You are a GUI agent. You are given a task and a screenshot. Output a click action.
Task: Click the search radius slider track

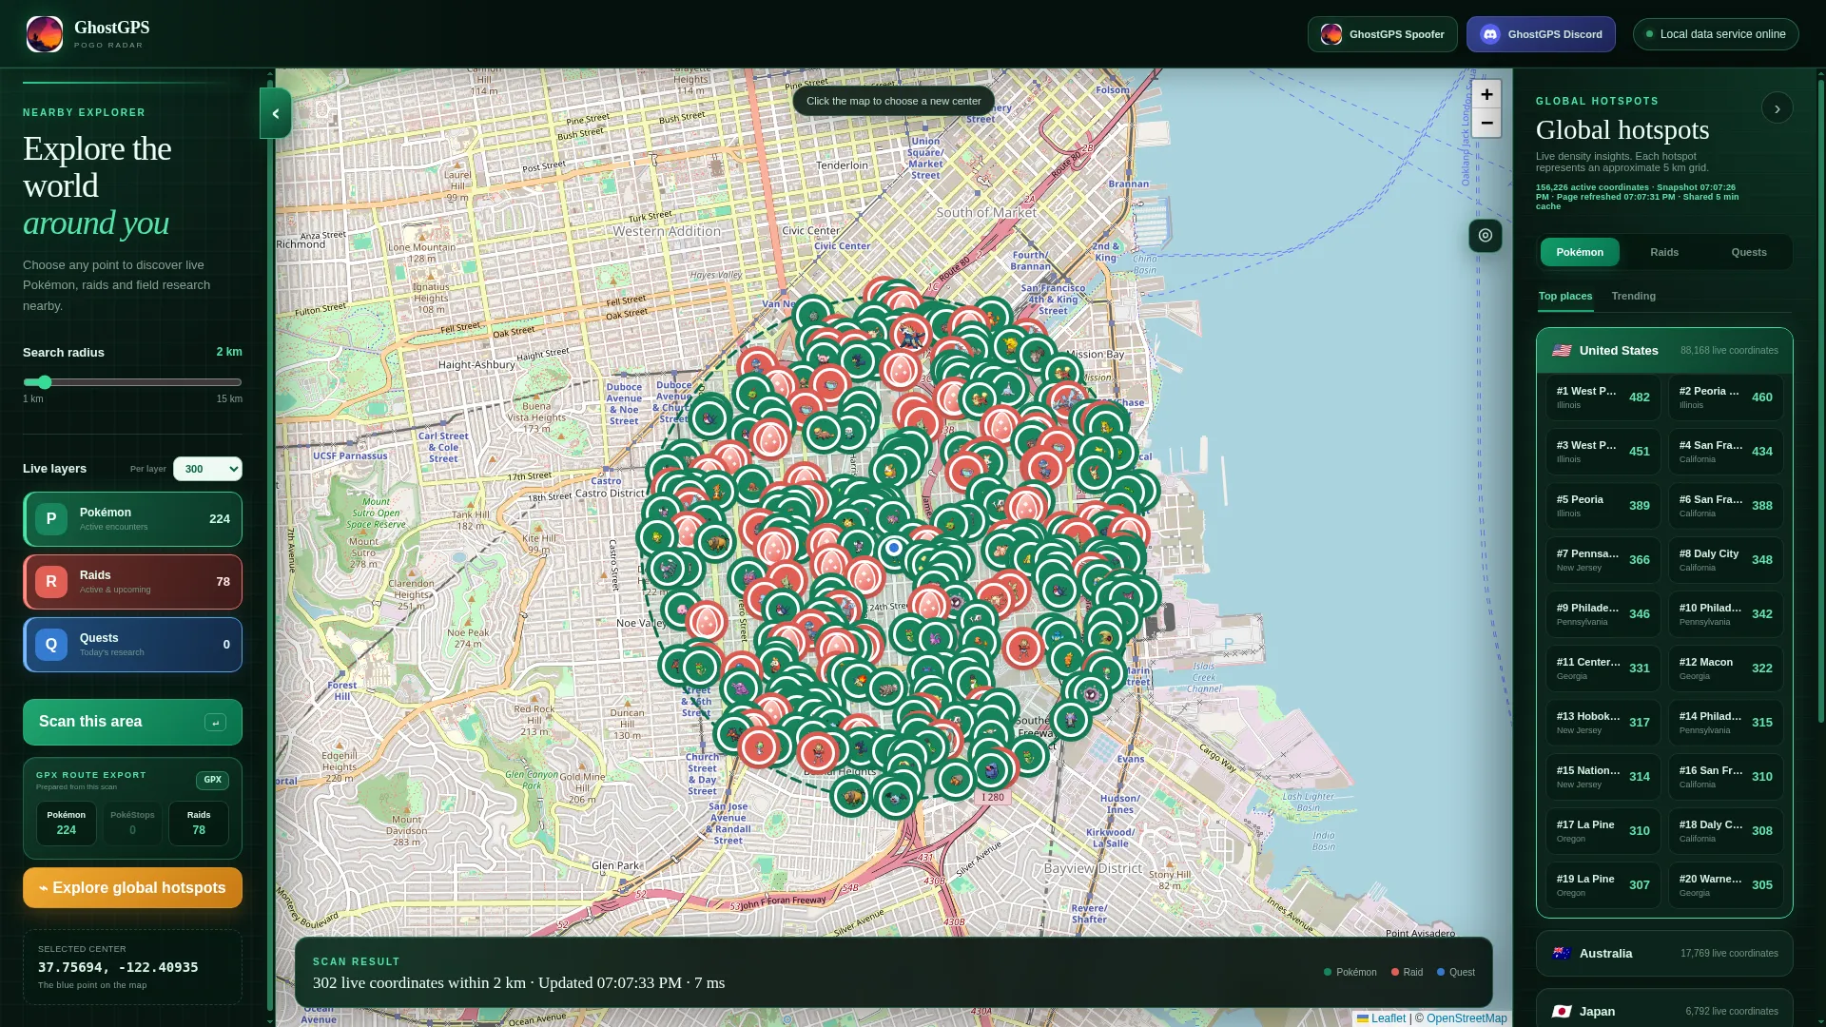(132, 382)
